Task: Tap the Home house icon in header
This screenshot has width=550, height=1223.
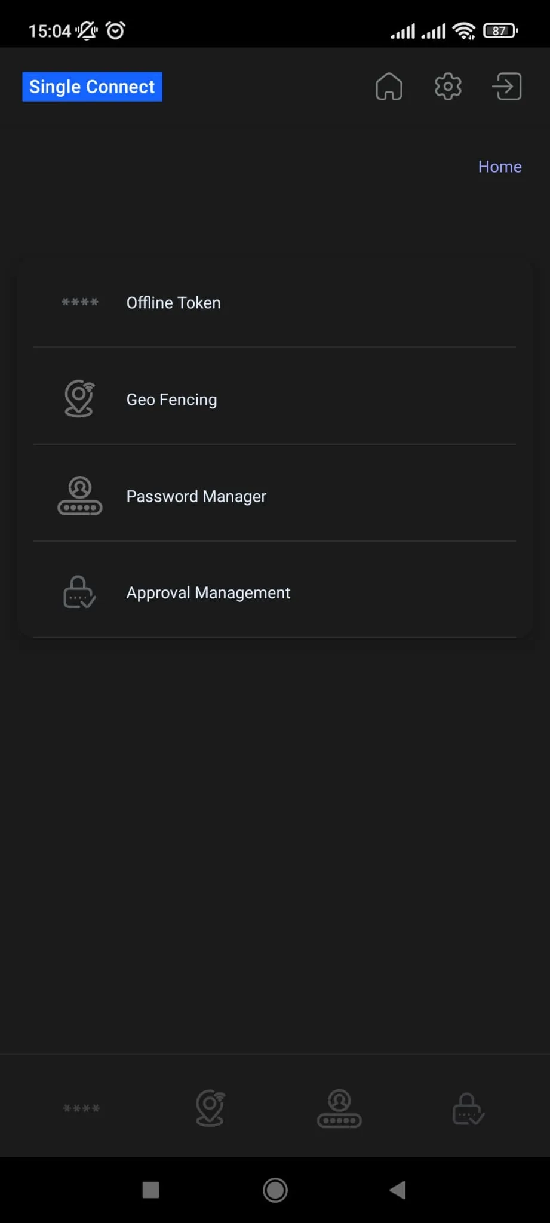Action: 389,87
